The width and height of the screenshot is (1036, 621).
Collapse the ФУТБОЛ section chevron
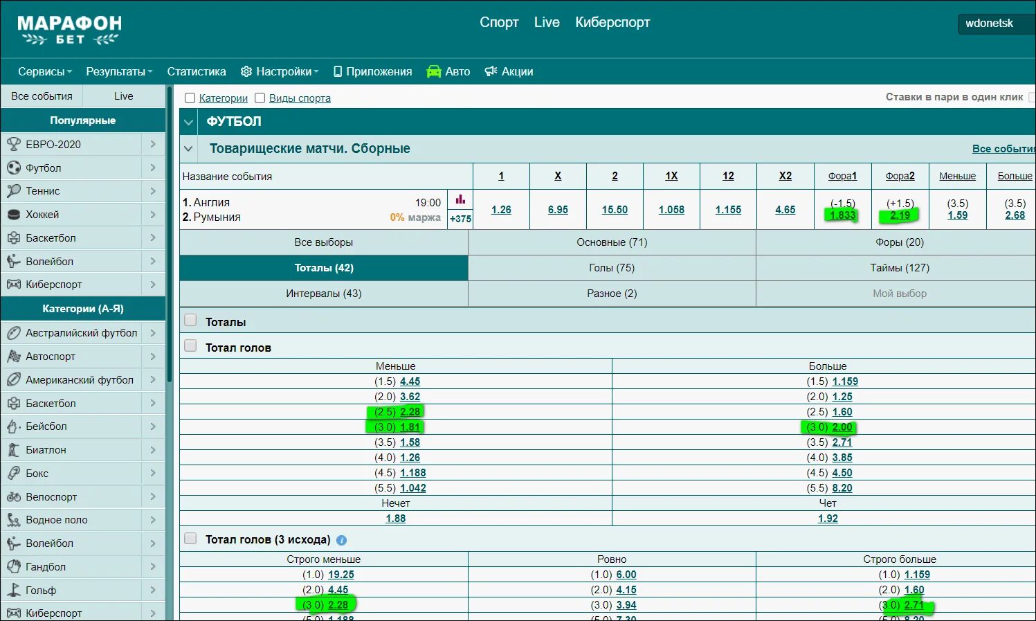[188, 123]
